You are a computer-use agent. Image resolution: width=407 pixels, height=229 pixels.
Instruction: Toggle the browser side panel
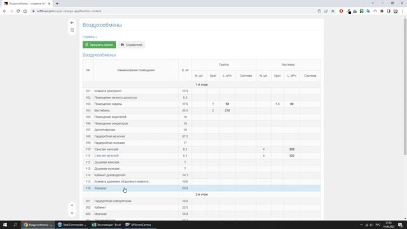pyautogui.click(x=389, y=11)
